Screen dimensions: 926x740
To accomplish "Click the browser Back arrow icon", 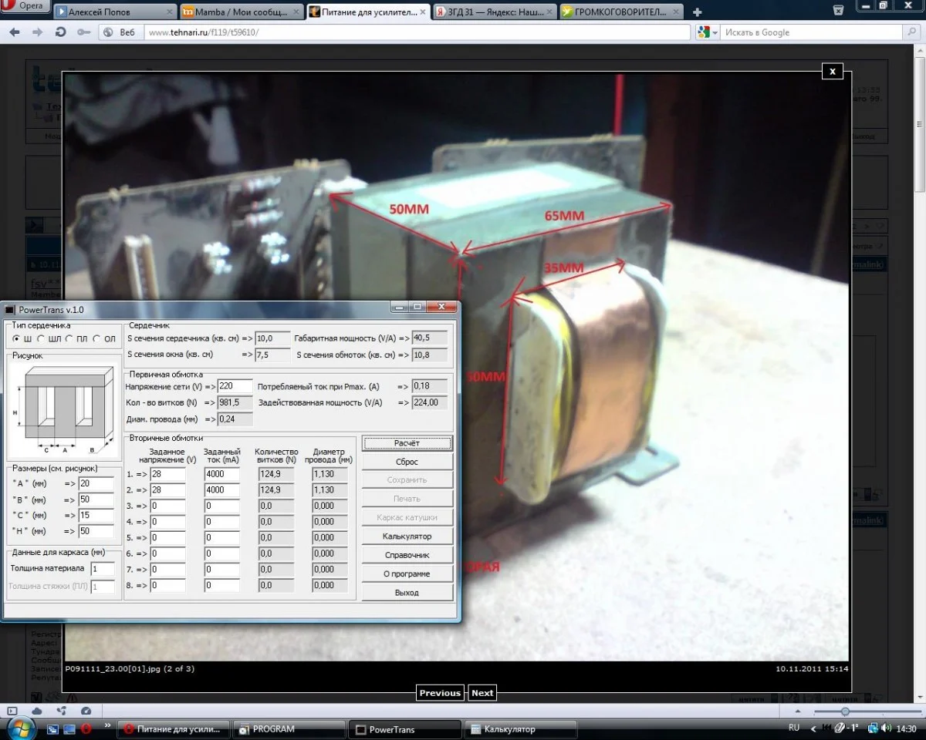I will (15, 32).
